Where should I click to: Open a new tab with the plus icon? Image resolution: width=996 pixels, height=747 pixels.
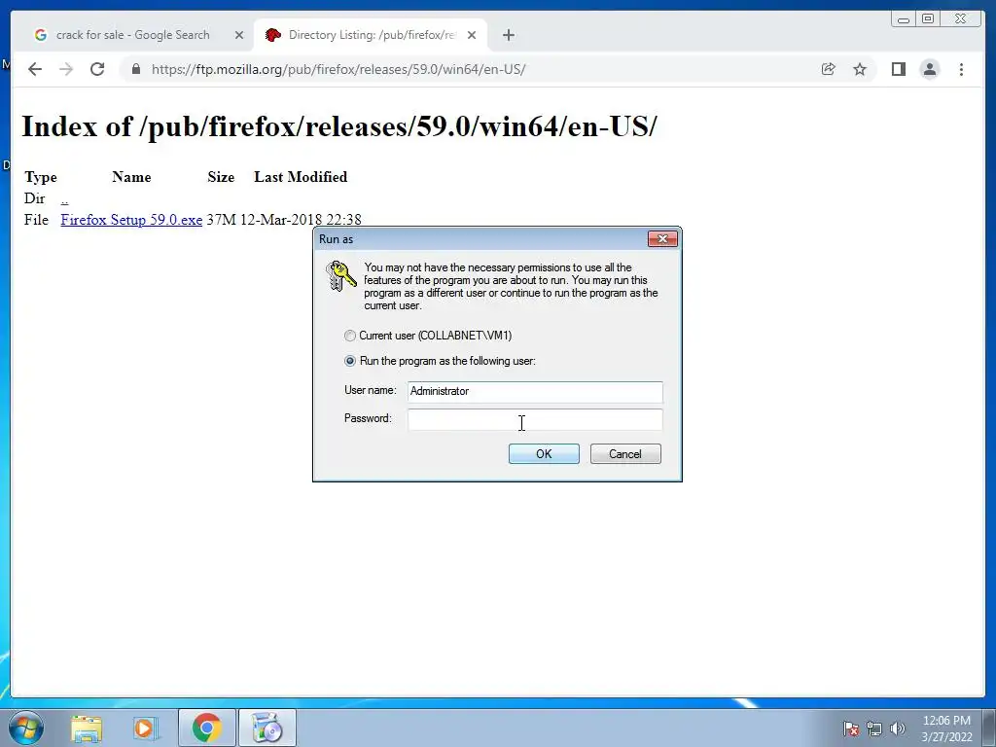(x=508, y=35)
